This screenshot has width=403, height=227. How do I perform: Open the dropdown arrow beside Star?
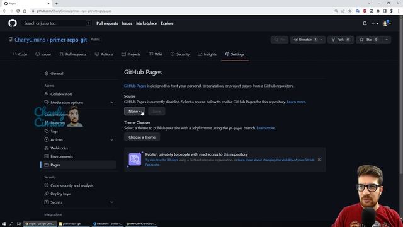(x=387, y=40)
